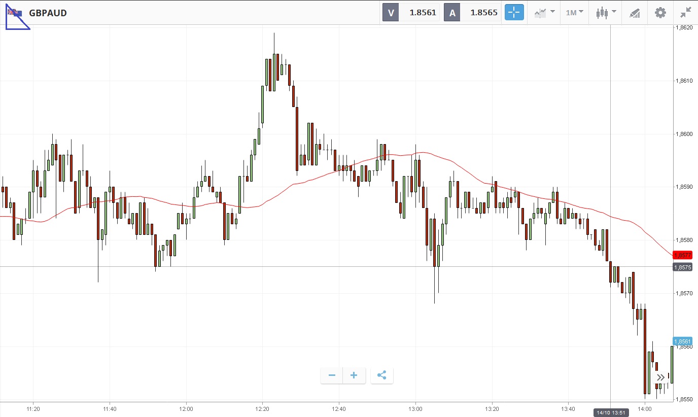The height and width of the screenshot is (417, 698).
Task: Open the chart indicators dropdown
Action: coord(545,13)
